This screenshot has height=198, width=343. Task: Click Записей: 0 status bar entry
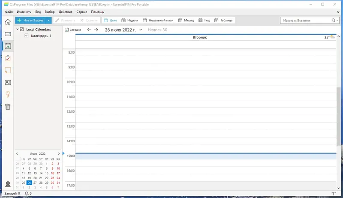tap(12, 193)
